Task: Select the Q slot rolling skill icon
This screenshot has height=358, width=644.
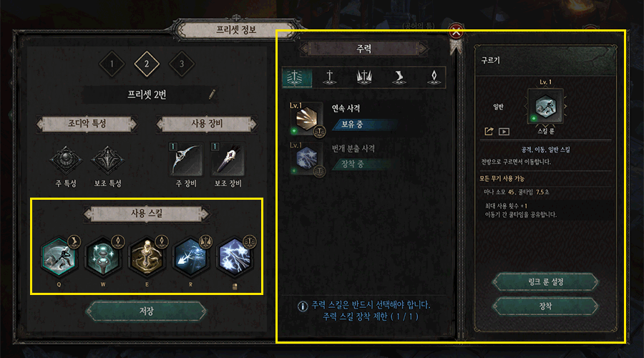Action: [x=59, y=258]
